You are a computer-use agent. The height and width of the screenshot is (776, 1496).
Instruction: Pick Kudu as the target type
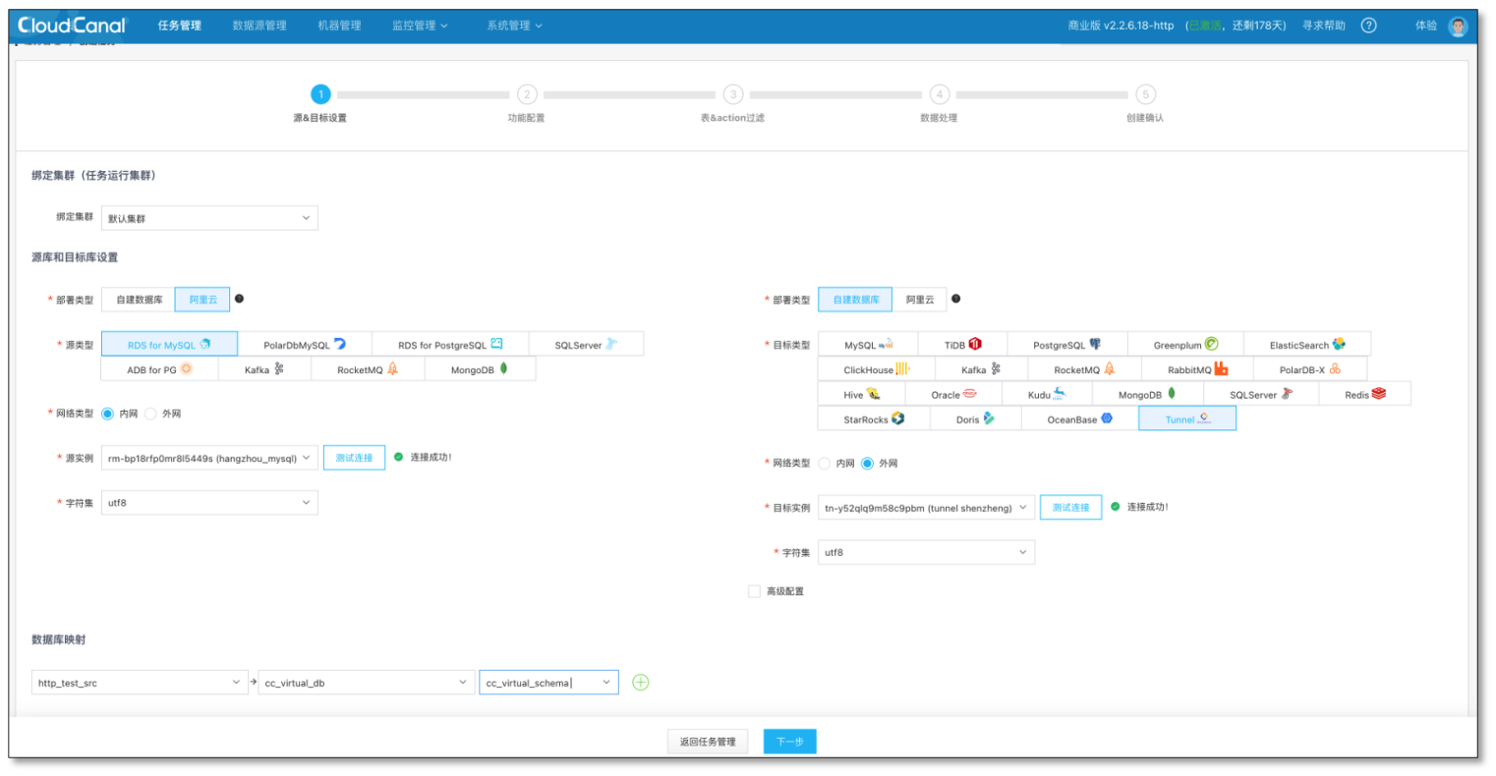(x=1046, y=395)
